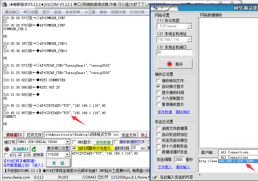
Task: Check 十六进制显示 option
Action: pyautogui.click(x=158, y=98)
